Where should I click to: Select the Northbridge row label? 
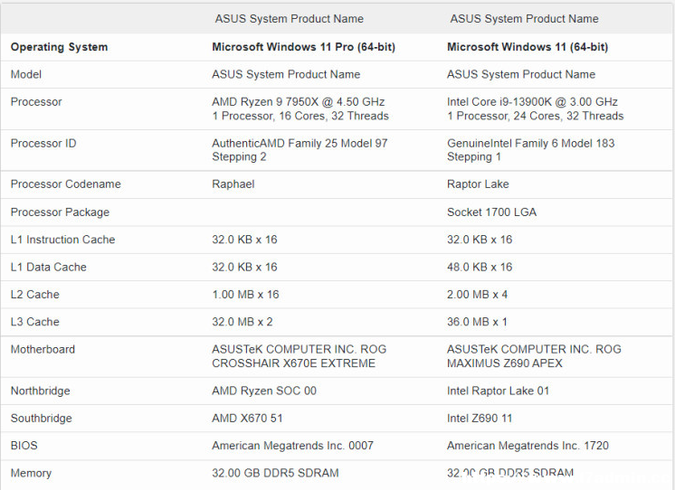pyautogui.click(x=41, y=391)
